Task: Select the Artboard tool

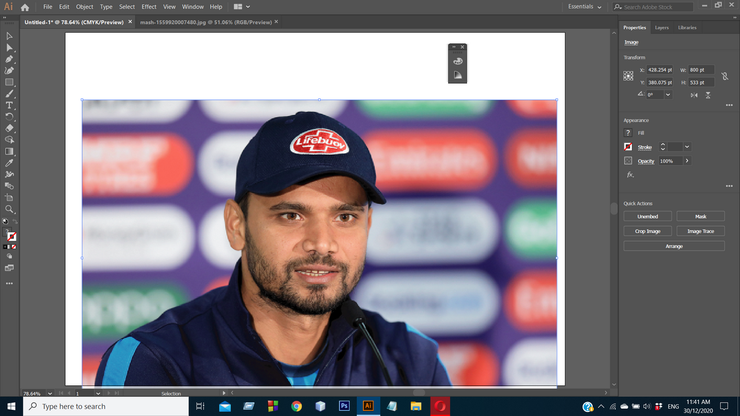Action: pos(9,198)
